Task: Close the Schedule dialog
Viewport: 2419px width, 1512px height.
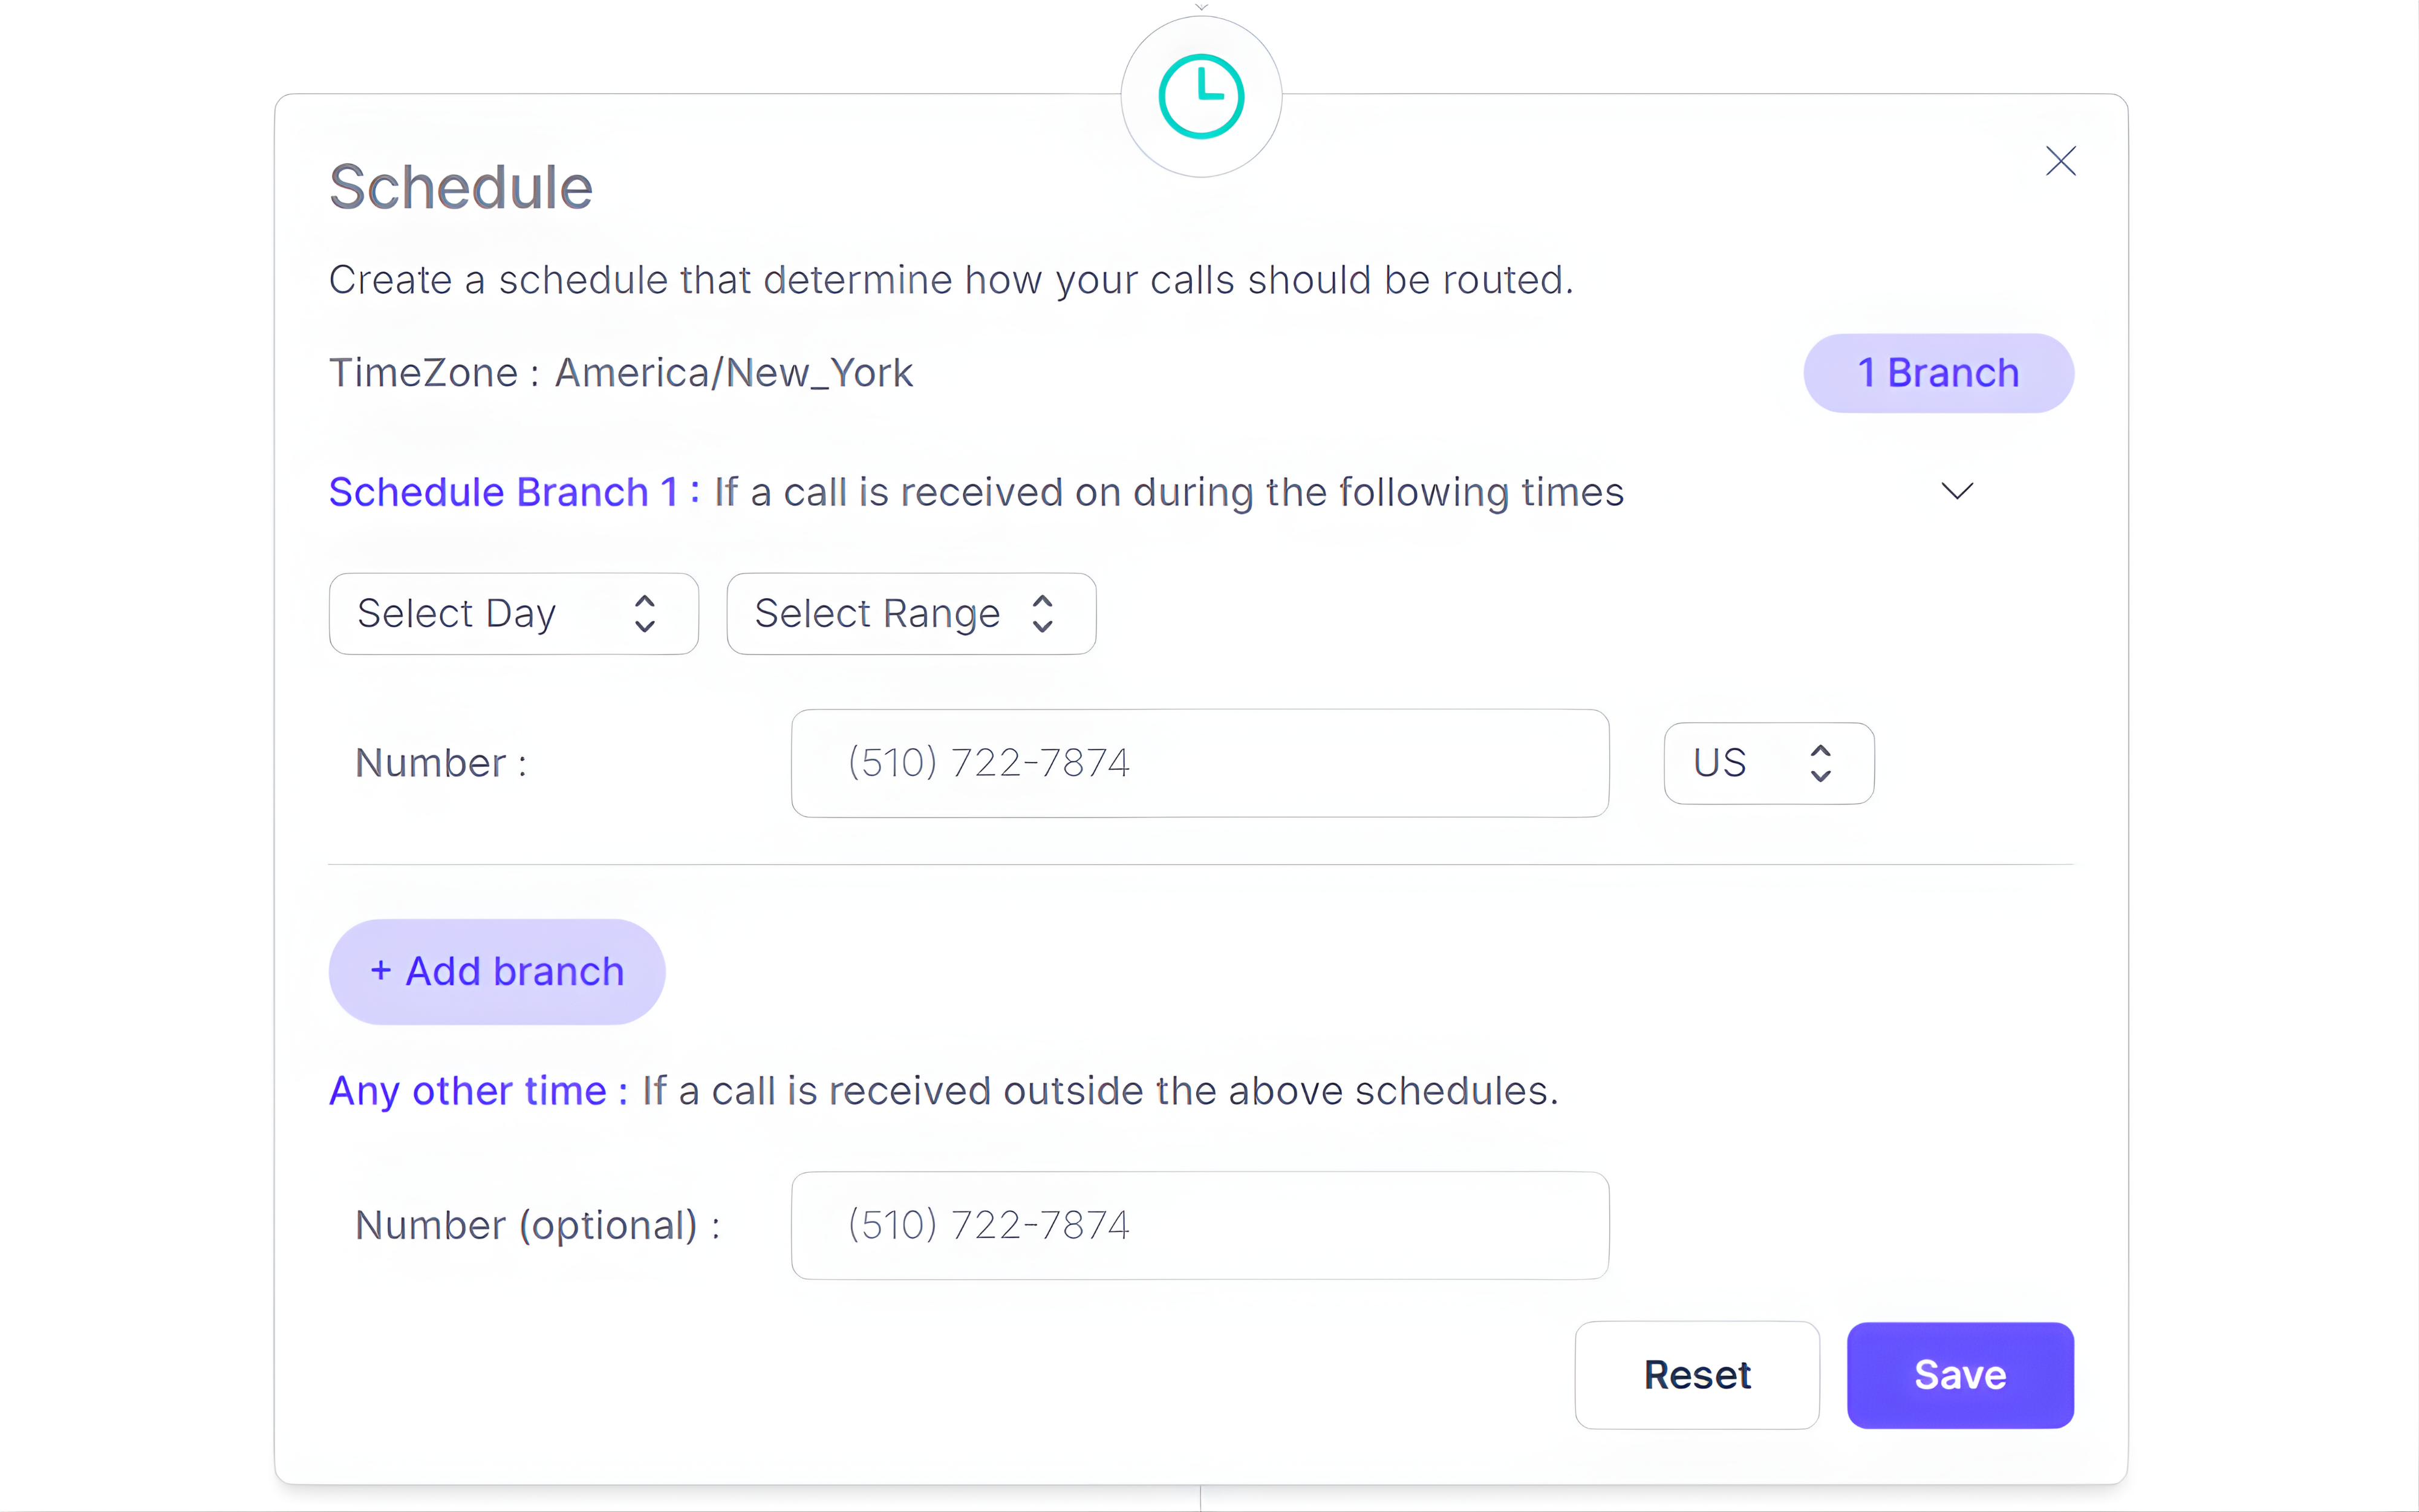Action: 2060,161
